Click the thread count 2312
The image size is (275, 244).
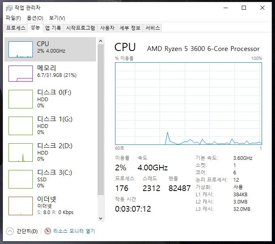click(151, 188)
